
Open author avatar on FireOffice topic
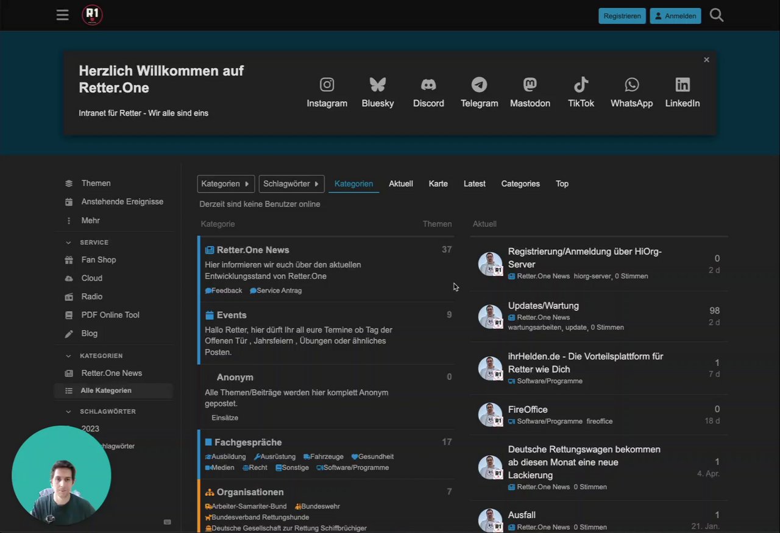491,415
